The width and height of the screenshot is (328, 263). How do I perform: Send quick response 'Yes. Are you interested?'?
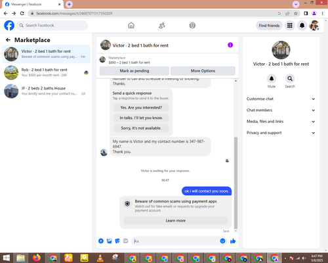141,108
